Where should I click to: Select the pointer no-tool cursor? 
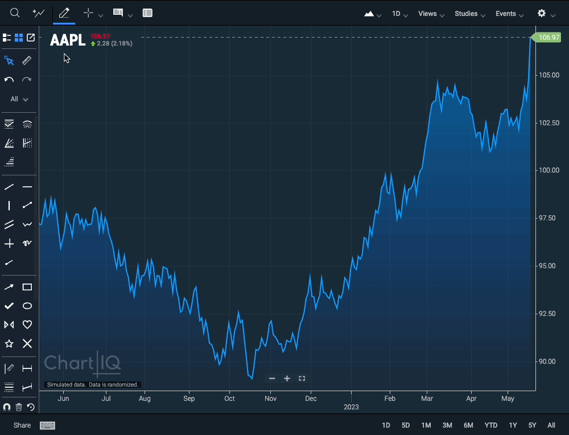point(9,60)
